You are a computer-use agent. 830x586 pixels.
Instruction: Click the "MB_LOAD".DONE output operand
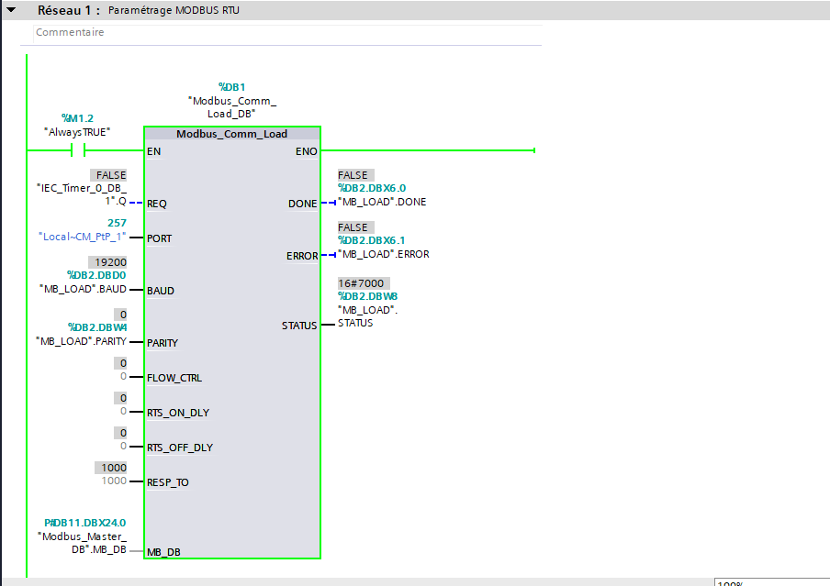(x=381, y=202)
